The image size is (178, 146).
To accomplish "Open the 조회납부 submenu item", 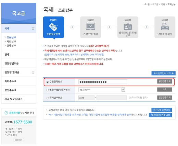I will click(11, 37).
